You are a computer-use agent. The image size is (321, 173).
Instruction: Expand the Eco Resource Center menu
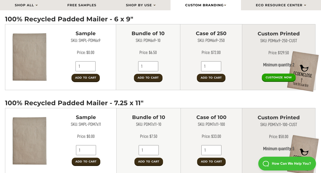[x=281, y=5]
